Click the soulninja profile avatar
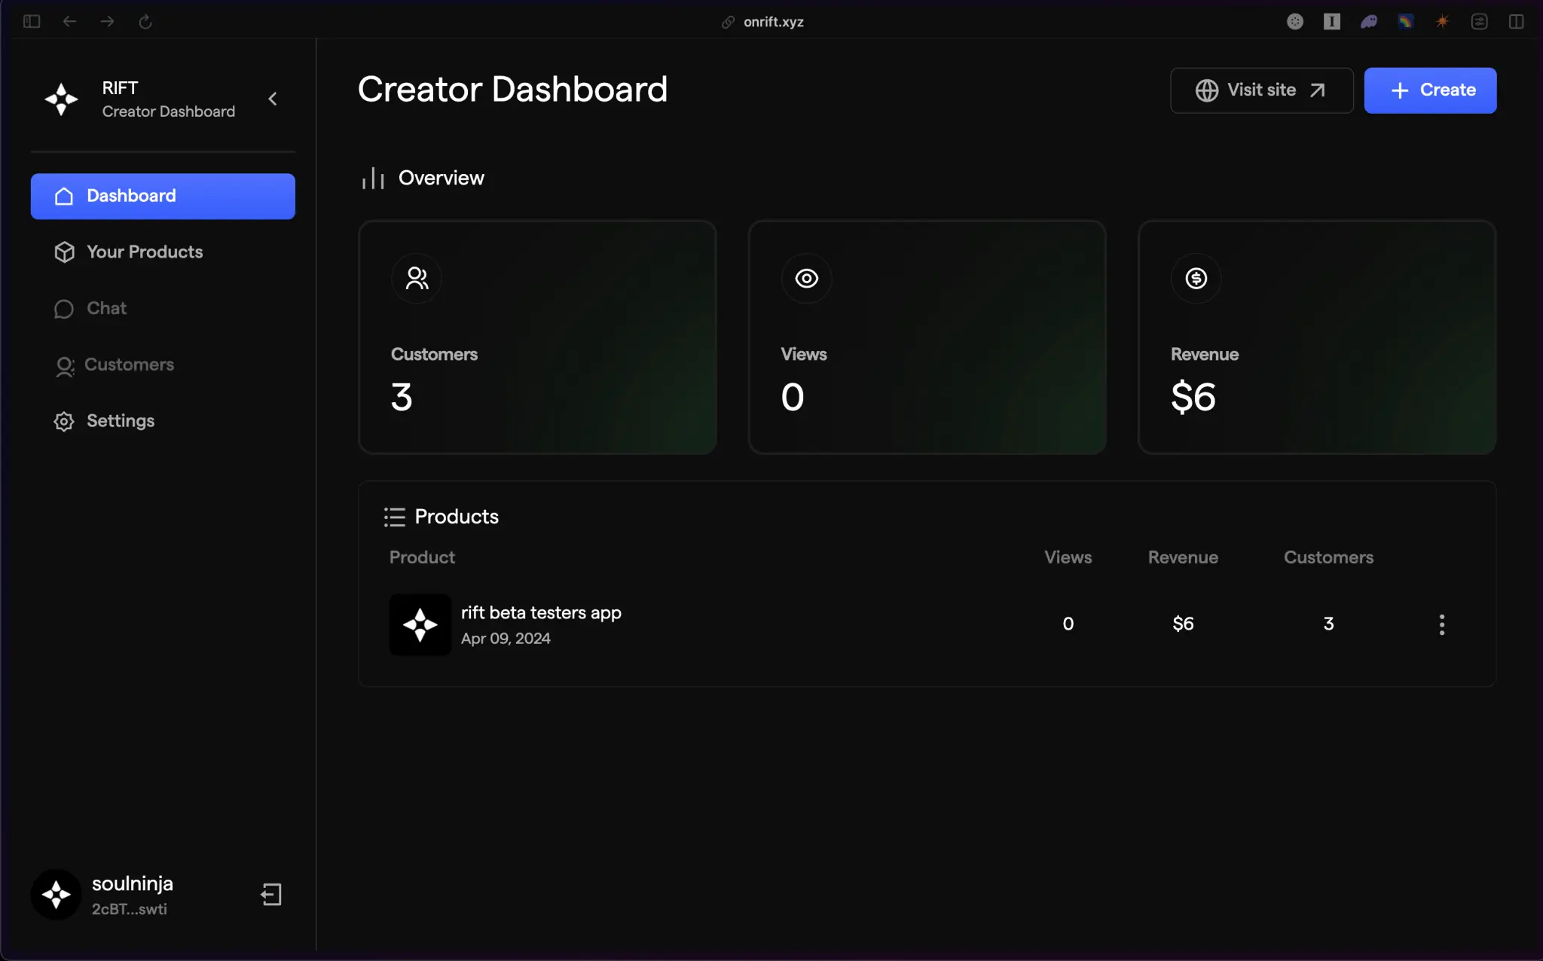Image resolution: width=1543 pixels, height=961 pixels. 56,895
